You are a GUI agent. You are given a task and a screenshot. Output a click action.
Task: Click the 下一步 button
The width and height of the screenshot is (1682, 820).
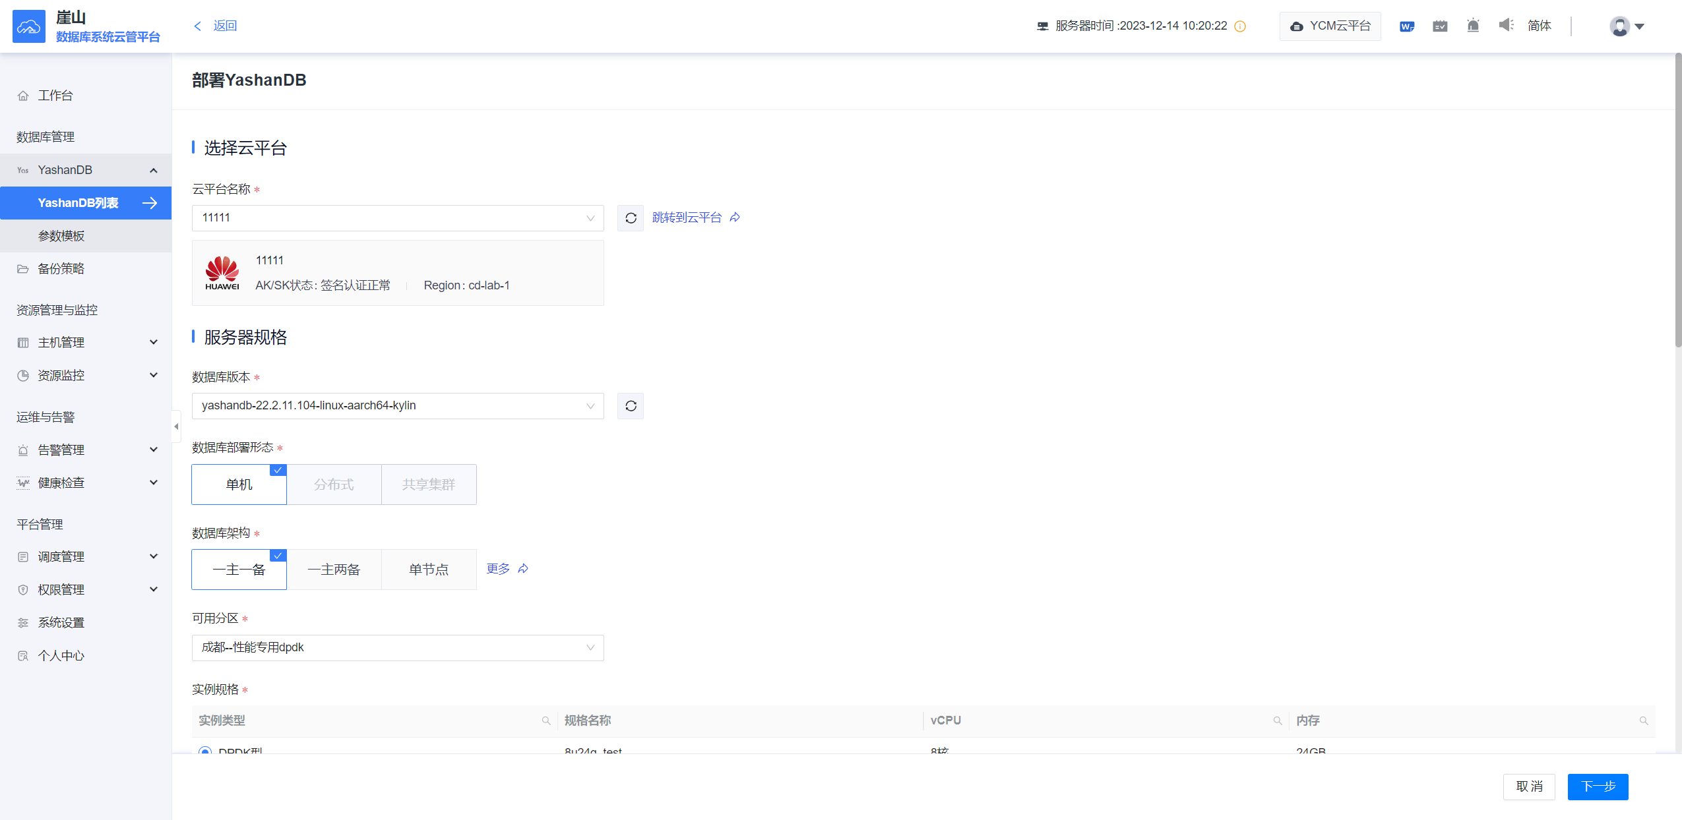coord(1598,786)
